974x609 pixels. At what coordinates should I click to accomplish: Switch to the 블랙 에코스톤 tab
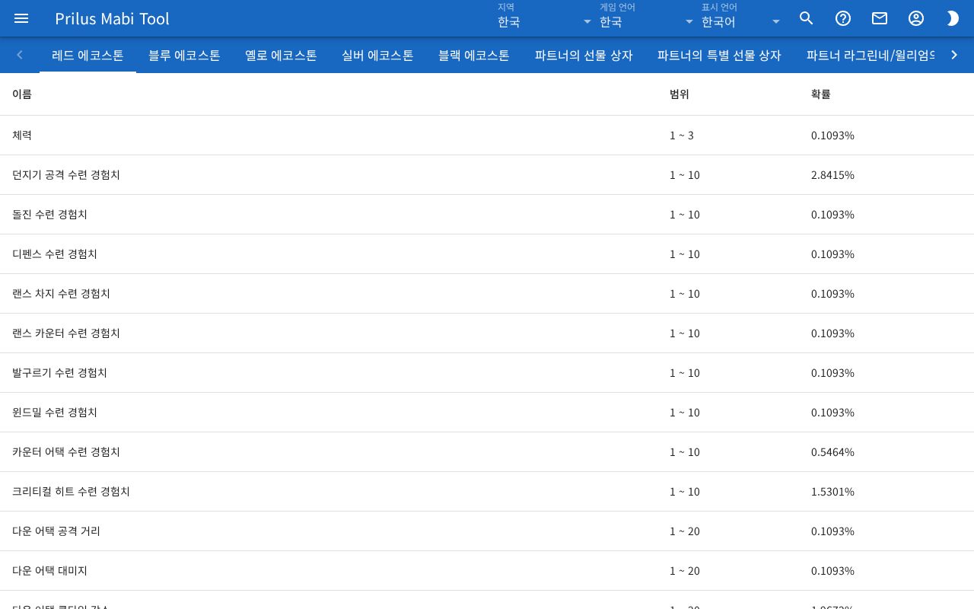pyautogui.click(x=474, y=55)
